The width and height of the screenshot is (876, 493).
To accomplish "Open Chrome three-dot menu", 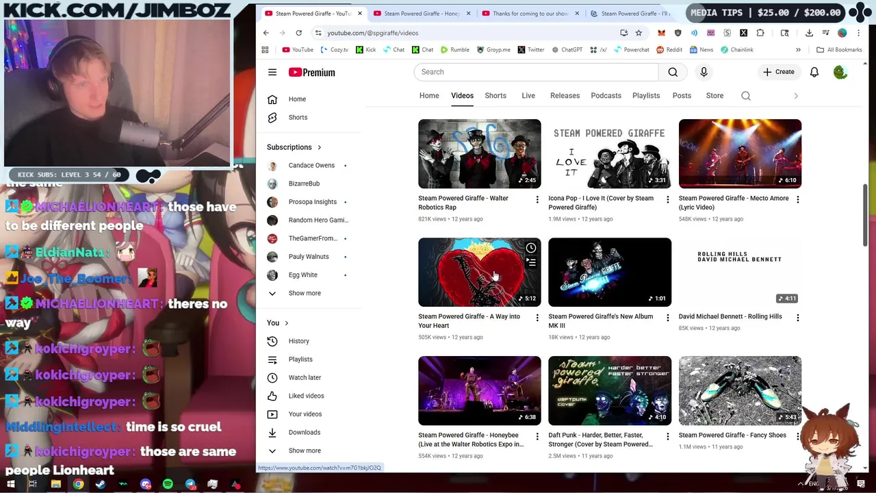I will pyautogui.click(x=859, y=33).
